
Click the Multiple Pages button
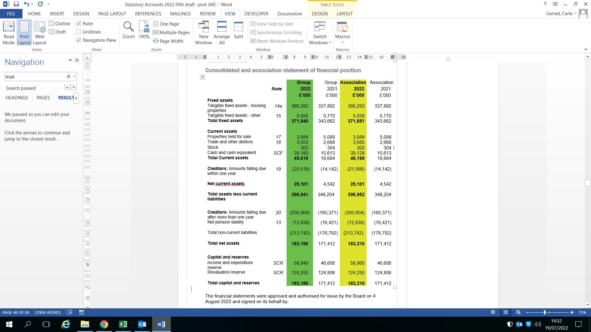171,33
